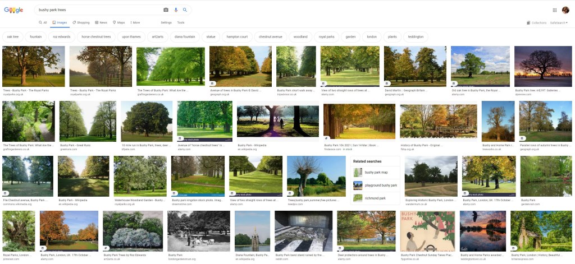Image resolution: width=575 pixels, height=264 pixels.
Task: Expand the SafeSearch dropdown
Action: (559, 23)
